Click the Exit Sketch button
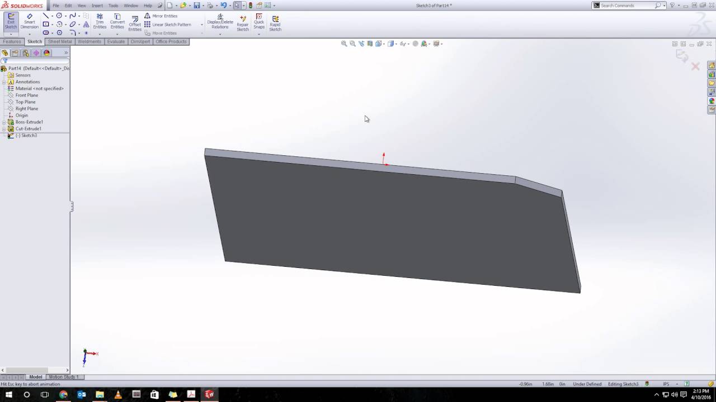Image resolution: width=716 pixels, height=402 pixels. tap(11, 21)
